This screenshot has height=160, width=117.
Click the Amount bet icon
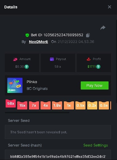(15, 59)
